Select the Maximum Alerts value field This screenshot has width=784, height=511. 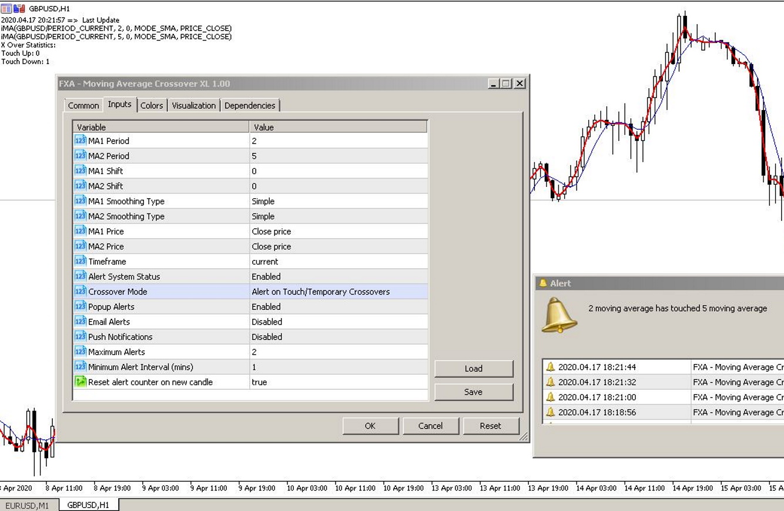[338, 352]
